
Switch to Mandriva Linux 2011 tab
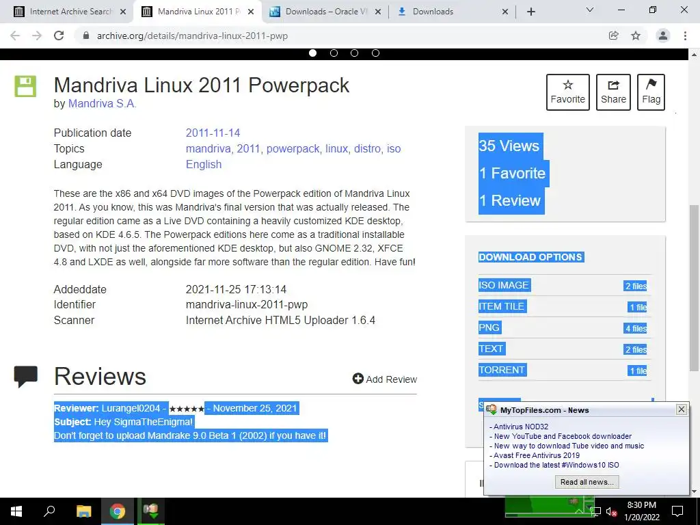point(196,12)
